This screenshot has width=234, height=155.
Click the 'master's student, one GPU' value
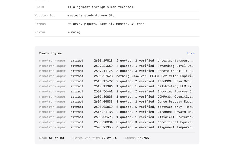point(91,15)
